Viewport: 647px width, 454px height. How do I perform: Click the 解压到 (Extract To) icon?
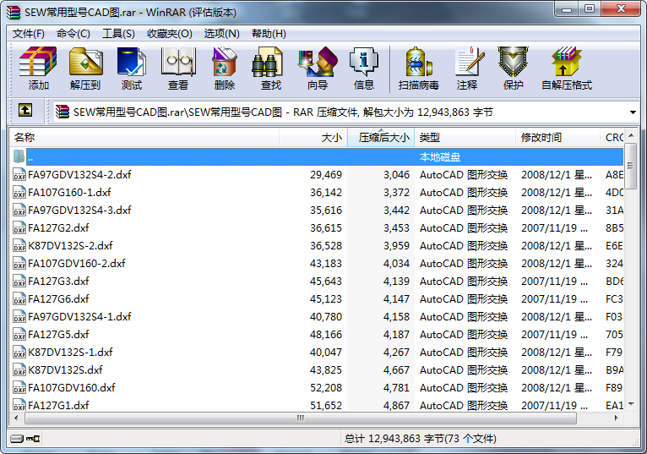85,68
